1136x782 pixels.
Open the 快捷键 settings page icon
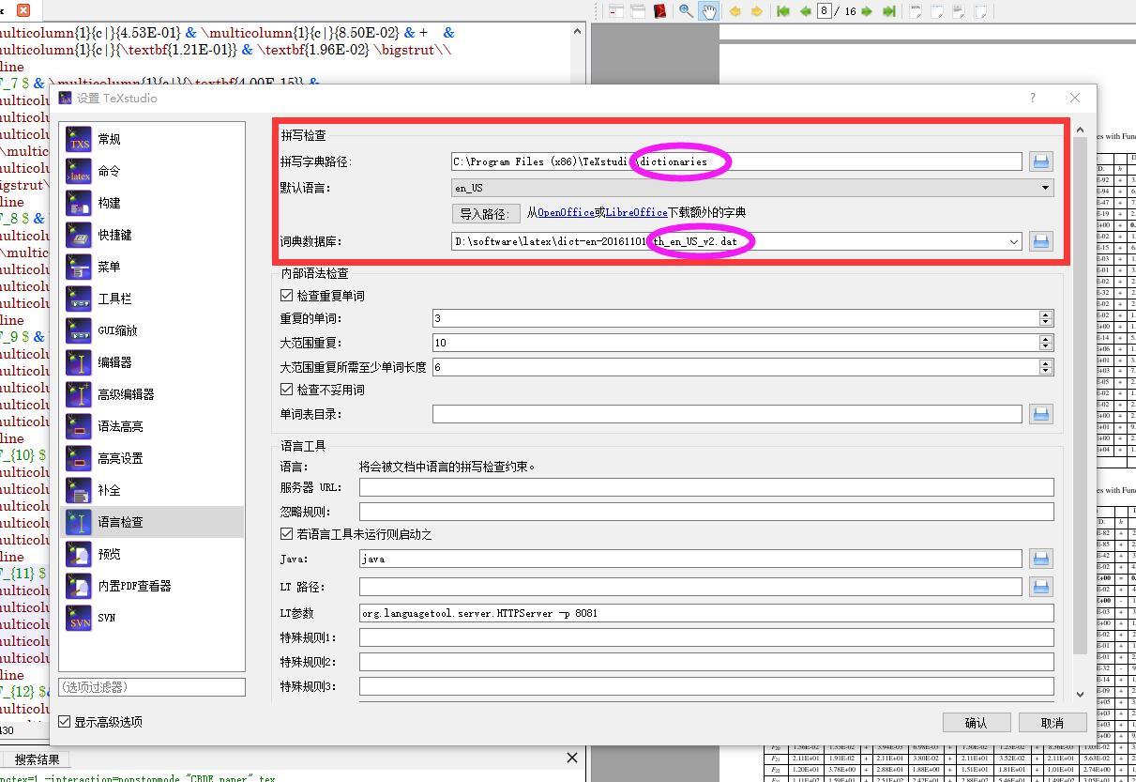click(80, 235)
